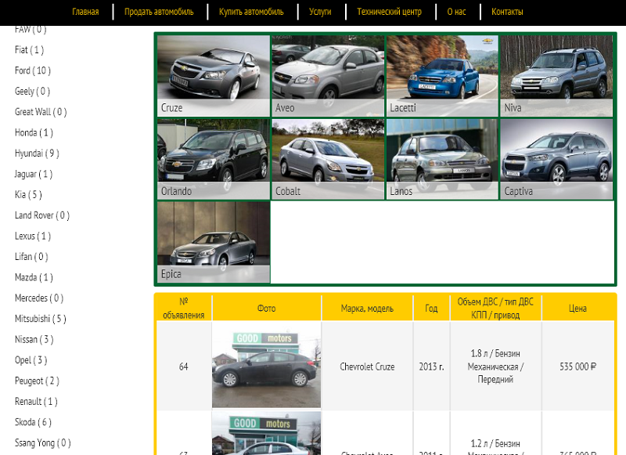Click the Skoda ( 6 ) brand link
The image size is (626, 455).
click(33, 422)
